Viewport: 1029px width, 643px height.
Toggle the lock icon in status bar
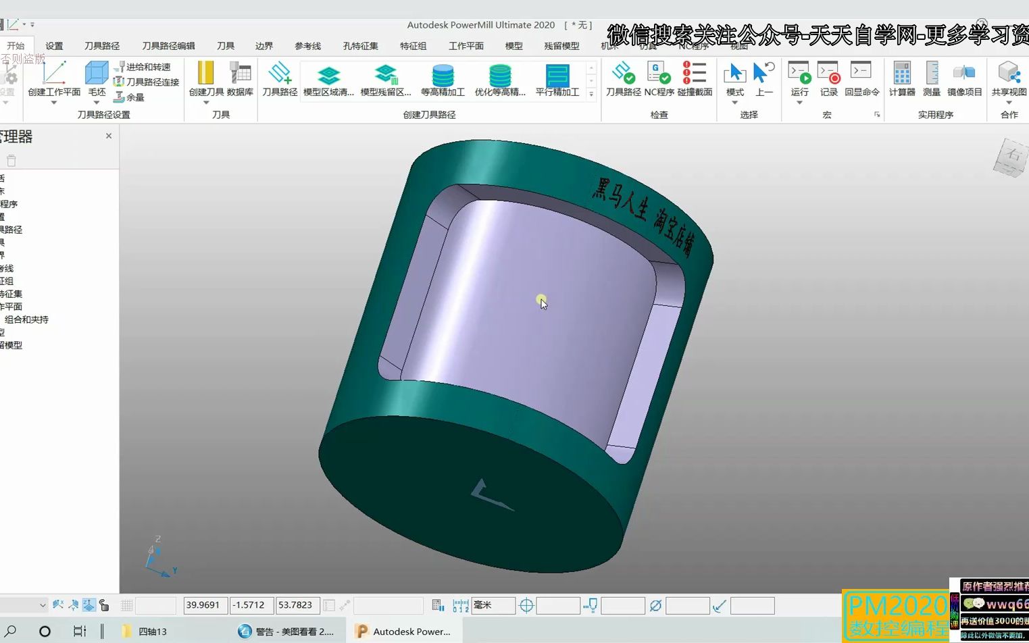click(x=104, y=605)
